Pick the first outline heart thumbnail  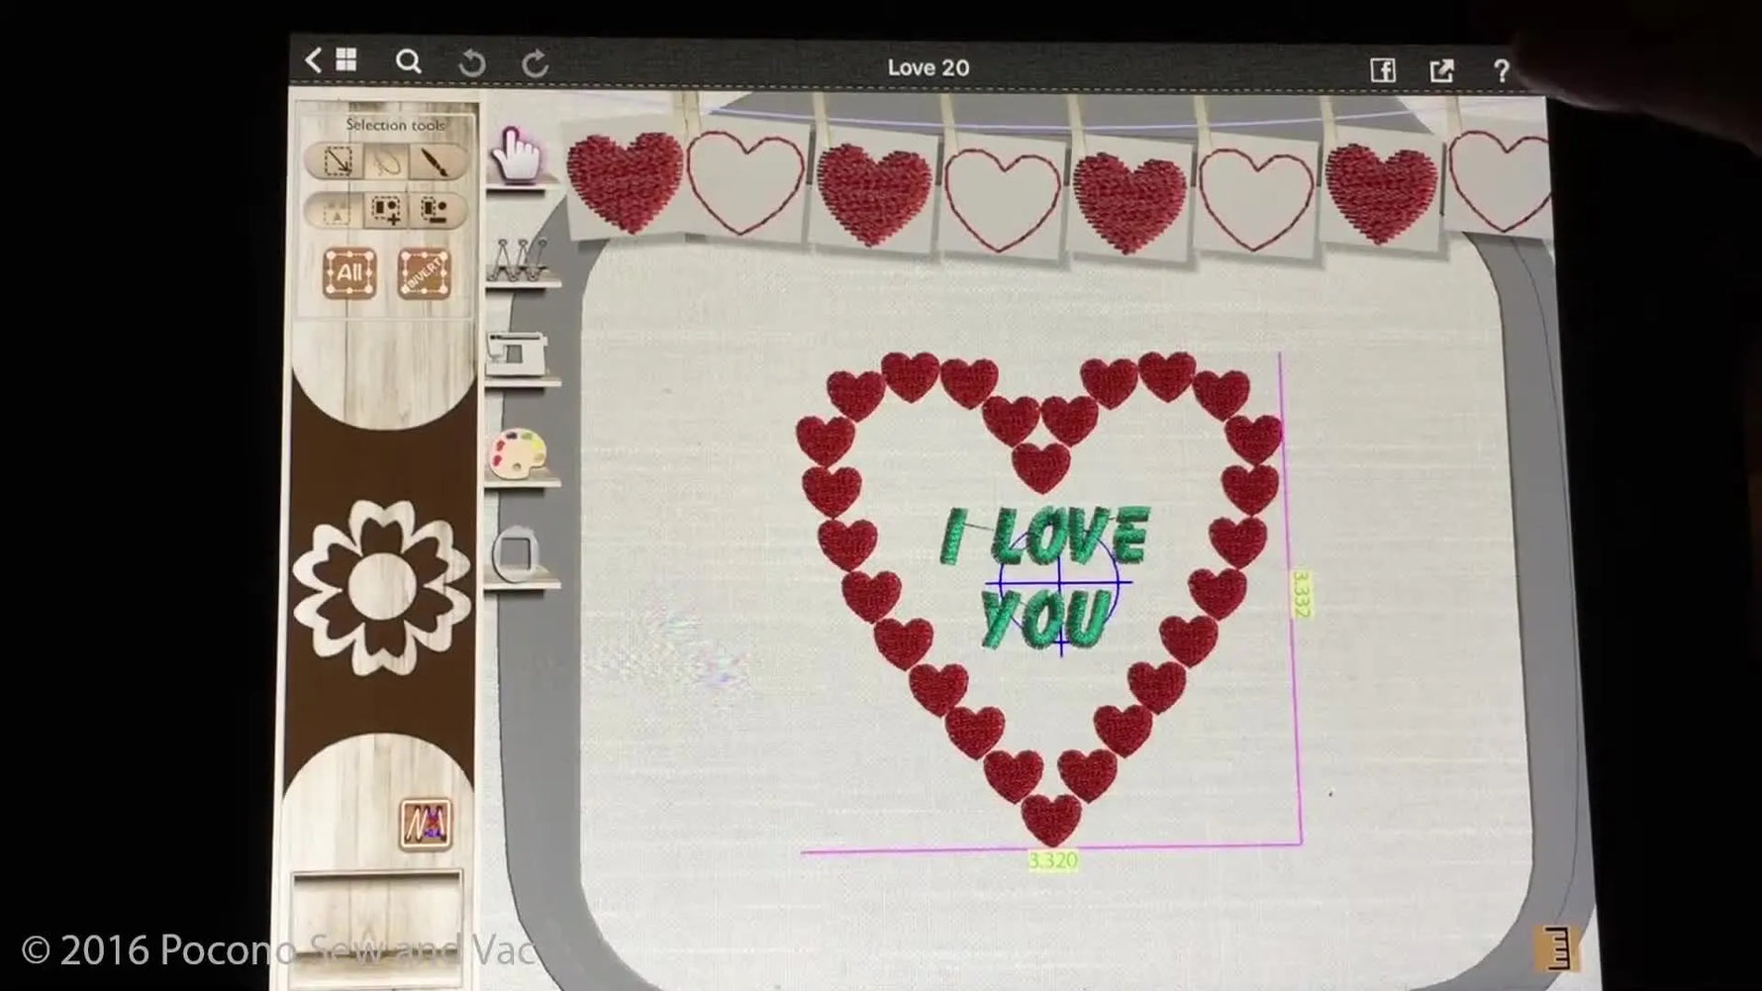[746, 184]
